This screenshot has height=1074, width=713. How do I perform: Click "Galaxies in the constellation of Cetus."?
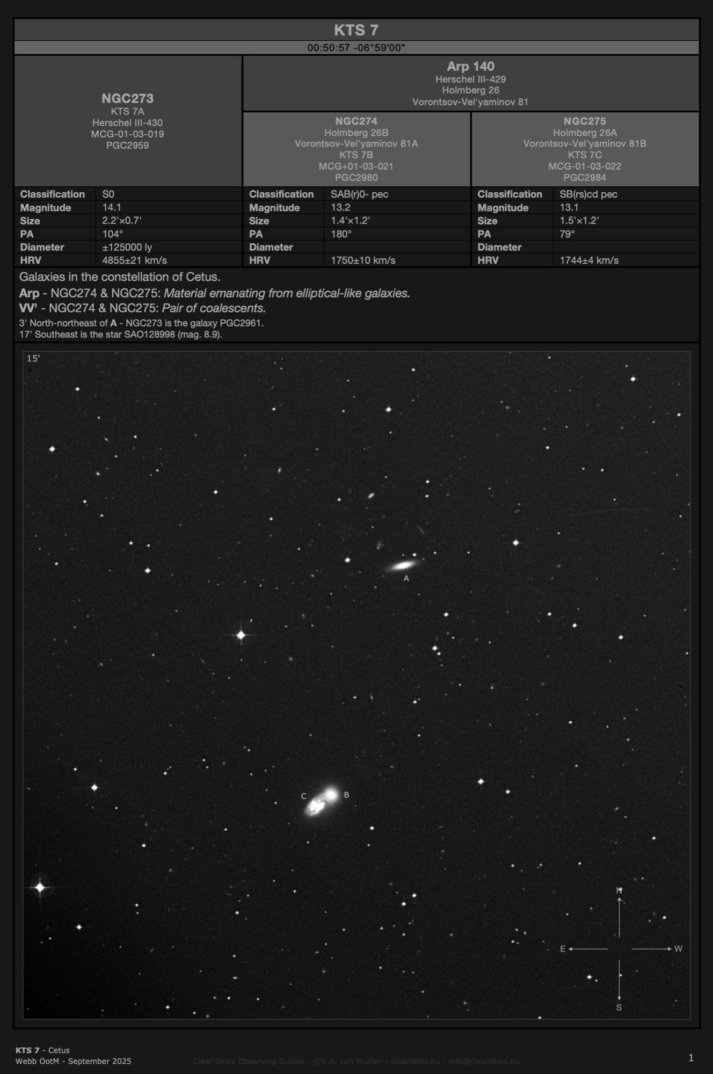coord(120,278)
